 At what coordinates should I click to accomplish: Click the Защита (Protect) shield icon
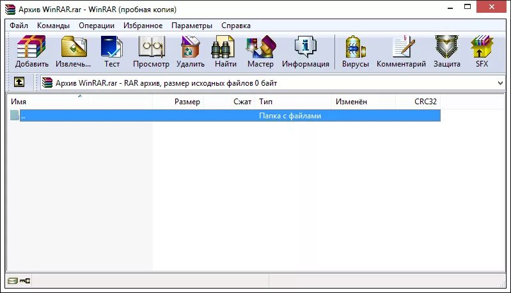click(x=446, y=47)
